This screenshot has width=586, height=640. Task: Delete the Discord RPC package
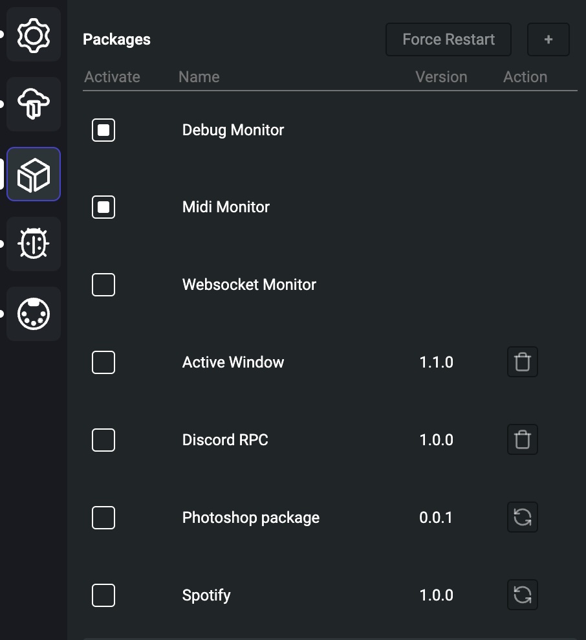pos(523,439)
